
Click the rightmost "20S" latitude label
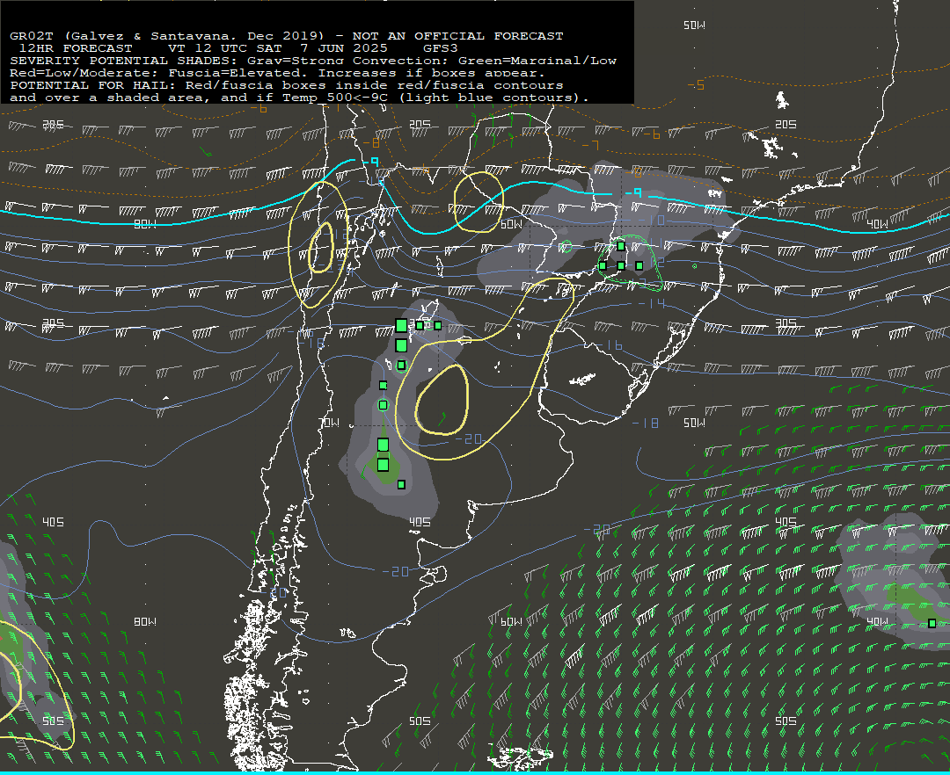pyautogui.click(x=786, y=124)
